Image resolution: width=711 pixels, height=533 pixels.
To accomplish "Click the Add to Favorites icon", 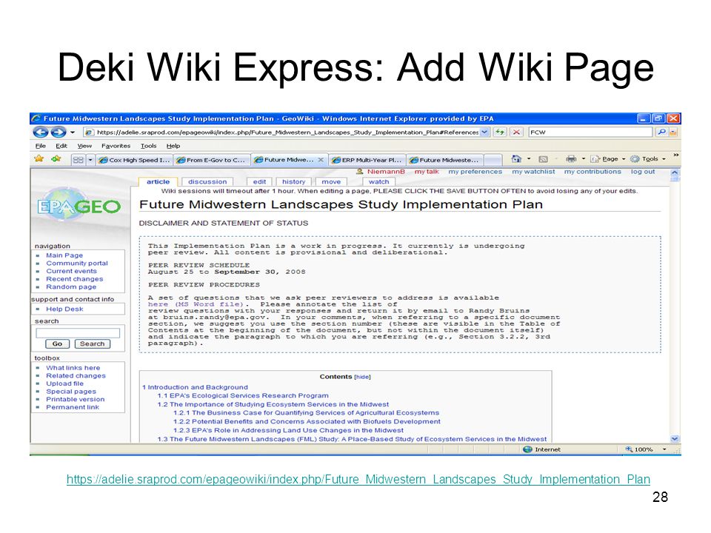I will pos(56,158).
